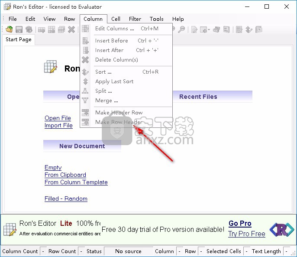Click the Delete Column(s) X icon in menu
Screen dimensions: 297x257
tap(85, 60)
